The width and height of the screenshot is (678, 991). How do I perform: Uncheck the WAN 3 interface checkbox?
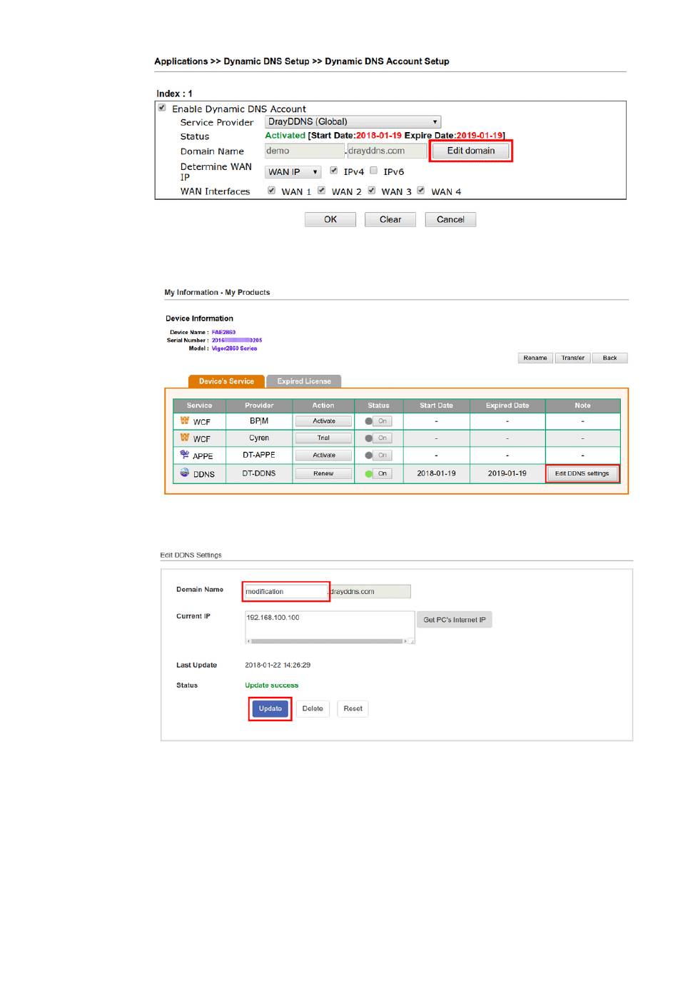(372, 191)
